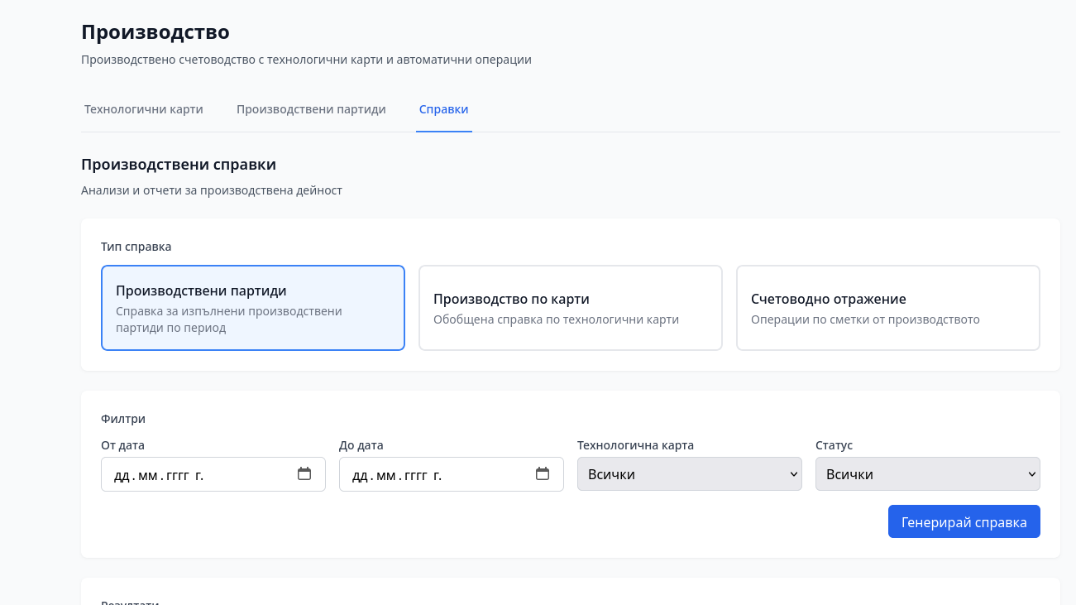Click the chevron on "Технологична карта" dropdown
1076x605 pixels.
tap(791, 473)
